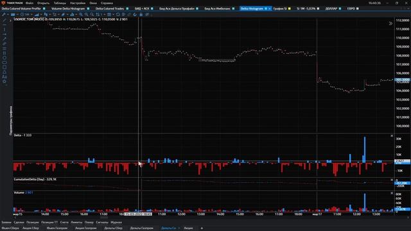Screen dimensions: 411x231
Task: Open the Позиции bottom panel tab
Action: pos(33,223)
